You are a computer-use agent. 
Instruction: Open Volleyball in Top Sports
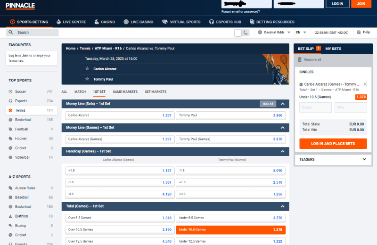click(31, 157)
